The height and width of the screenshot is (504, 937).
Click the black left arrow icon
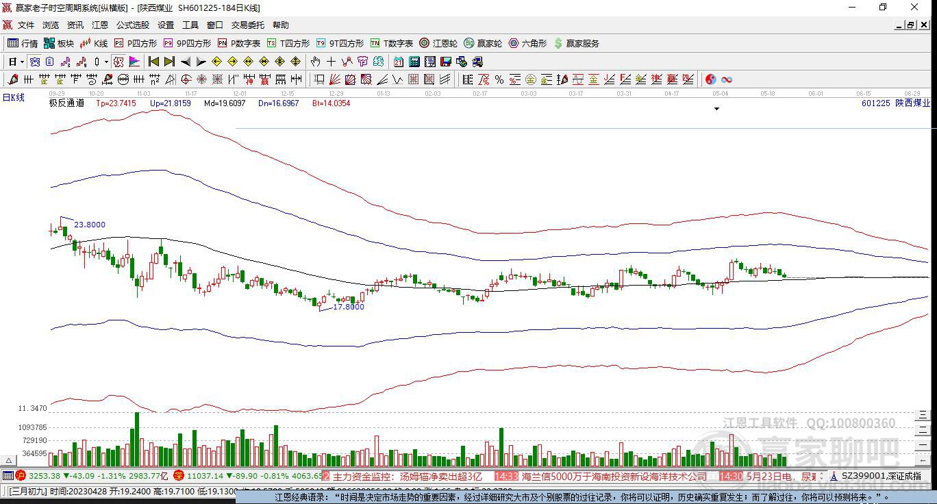pos(186,62)
